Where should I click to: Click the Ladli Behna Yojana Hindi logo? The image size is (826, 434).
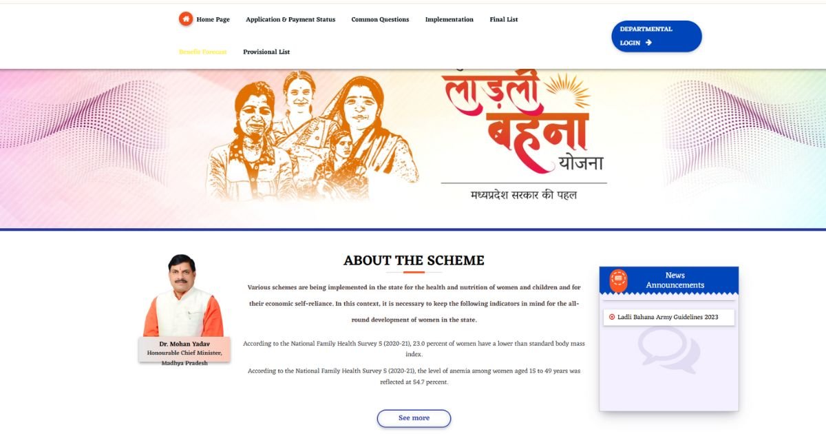point(523,134)
